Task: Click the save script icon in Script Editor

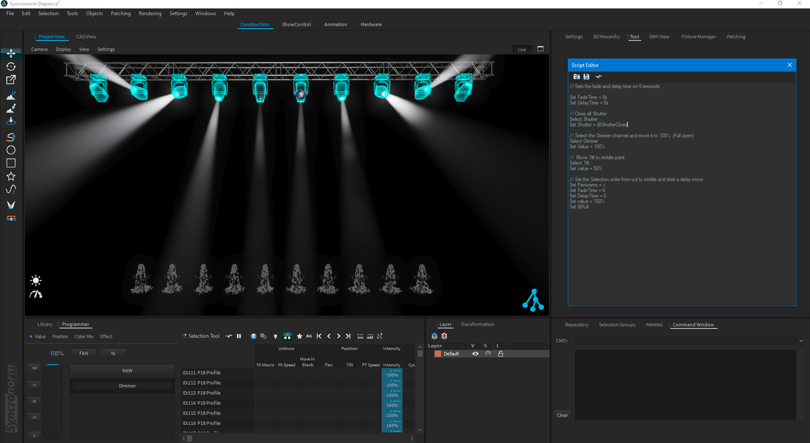Action: pyautogui.click(x=586, y=77)
